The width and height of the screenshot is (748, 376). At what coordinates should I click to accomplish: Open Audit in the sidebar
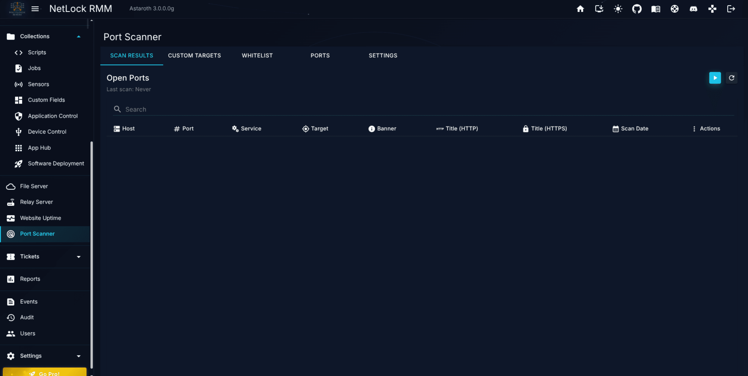[x=45, y=317]
